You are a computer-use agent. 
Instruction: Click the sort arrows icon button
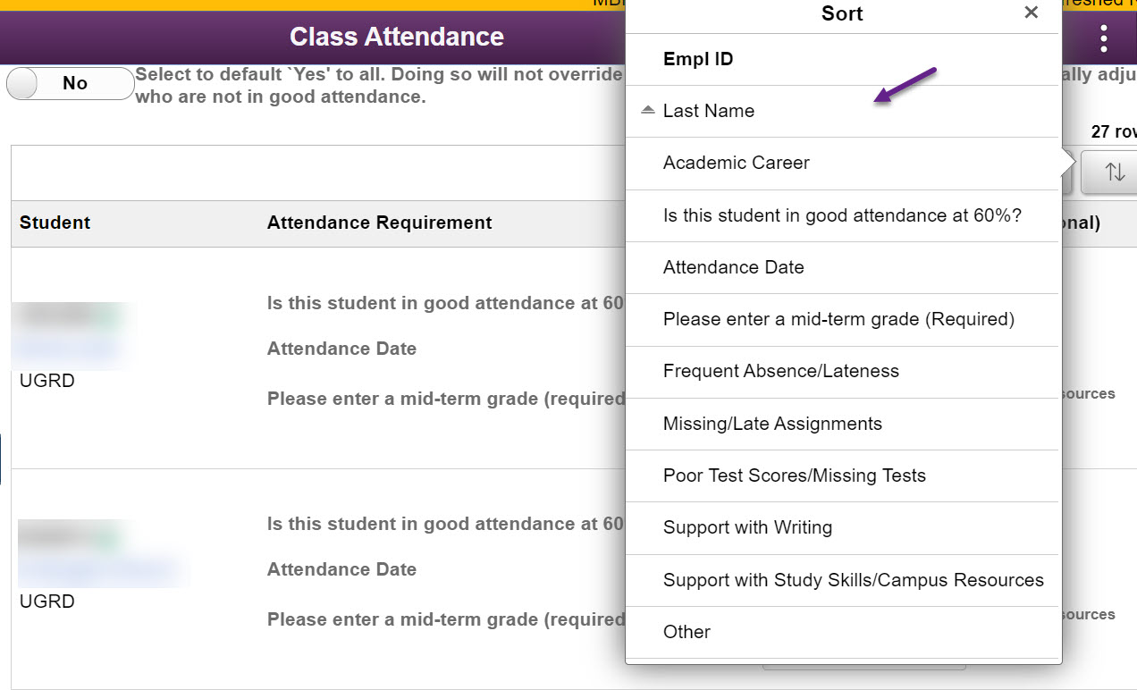tap(1114, 172)
